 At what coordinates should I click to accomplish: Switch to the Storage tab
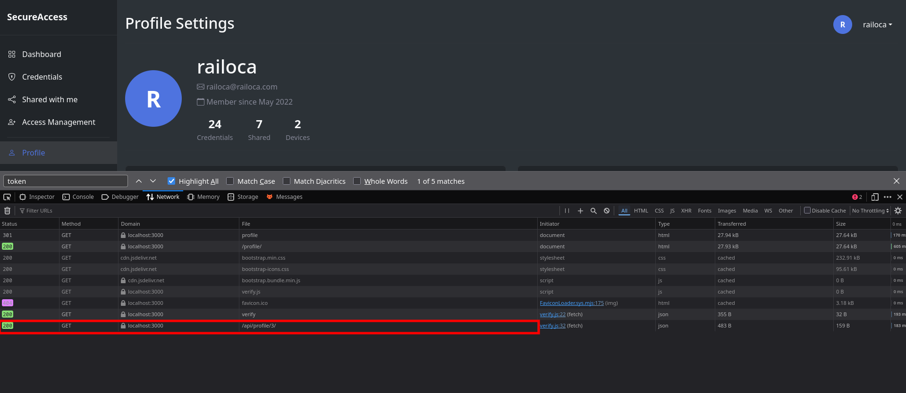[x=243, y=197]
